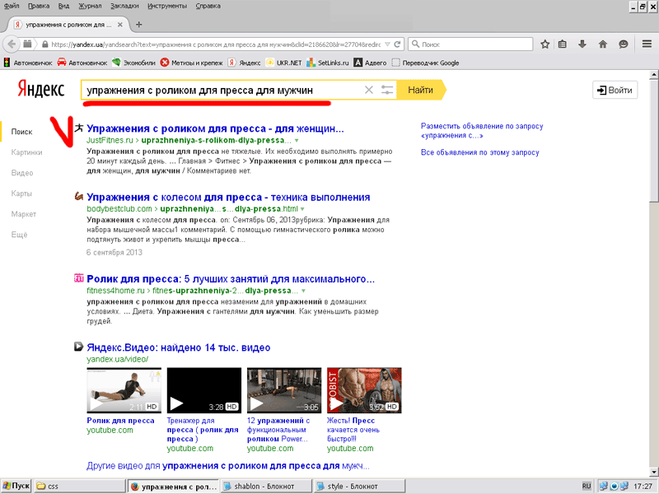Click the Firefox back arrow button

[12, 44]
